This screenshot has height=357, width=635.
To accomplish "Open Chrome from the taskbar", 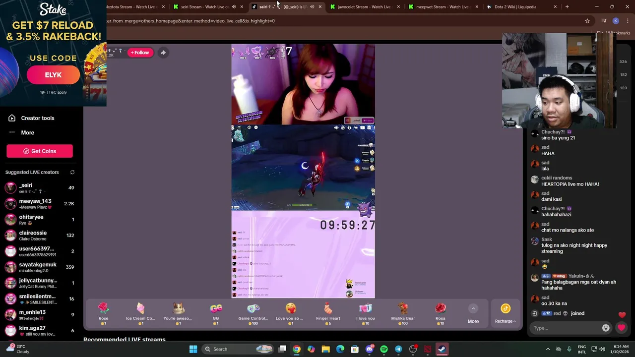I will (296, 349).
